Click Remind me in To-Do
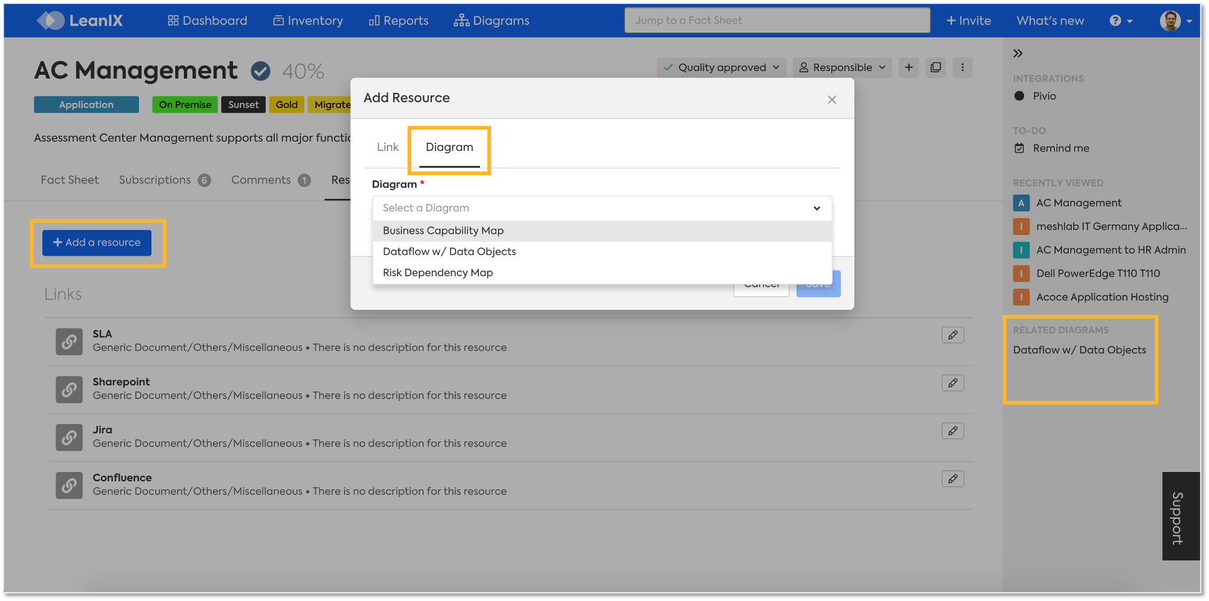The image size is (1209, 601). [x=1061, y=148]
